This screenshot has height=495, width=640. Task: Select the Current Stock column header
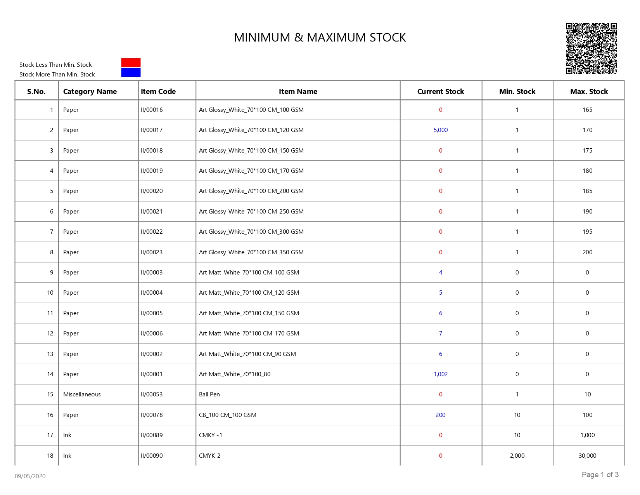pos(441,92)
